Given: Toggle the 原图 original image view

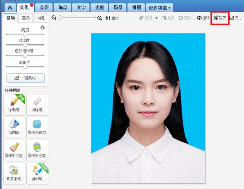Looking at the screenshot, I should point(185,18).
